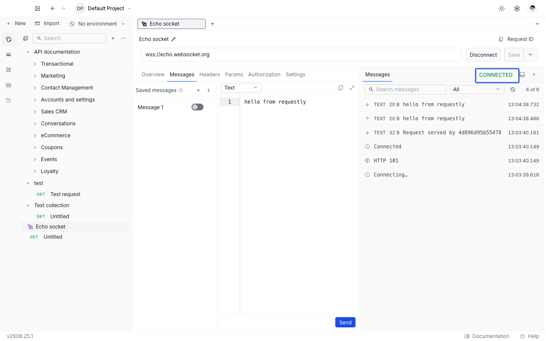Screen dimensions: 546x341
Task: Open the Save options dropdown arrow
Action: pos(530,55)
